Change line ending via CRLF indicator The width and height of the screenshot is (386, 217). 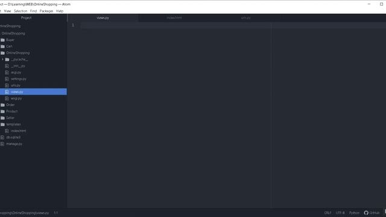[327, 213]
